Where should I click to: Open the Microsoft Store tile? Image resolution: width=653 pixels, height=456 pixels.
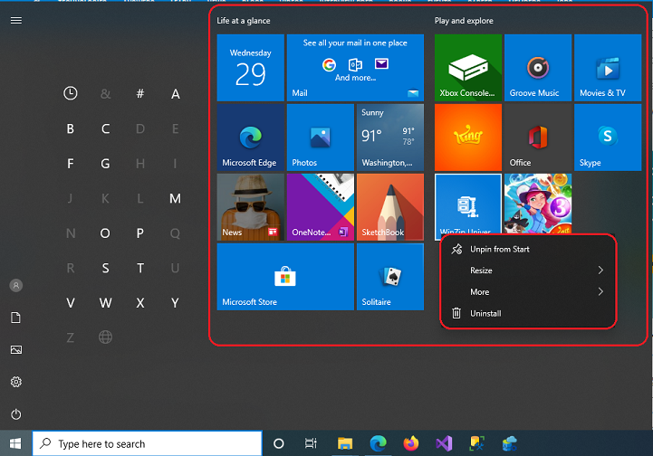click(x=285, y=277)
